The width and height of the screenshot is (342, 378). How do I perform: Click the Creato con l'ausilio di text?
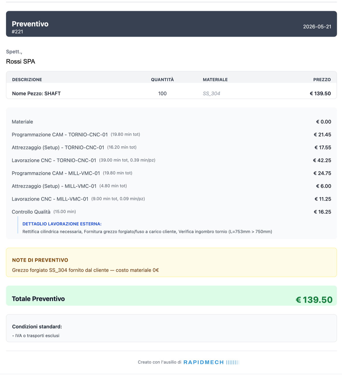pos(159,362)
